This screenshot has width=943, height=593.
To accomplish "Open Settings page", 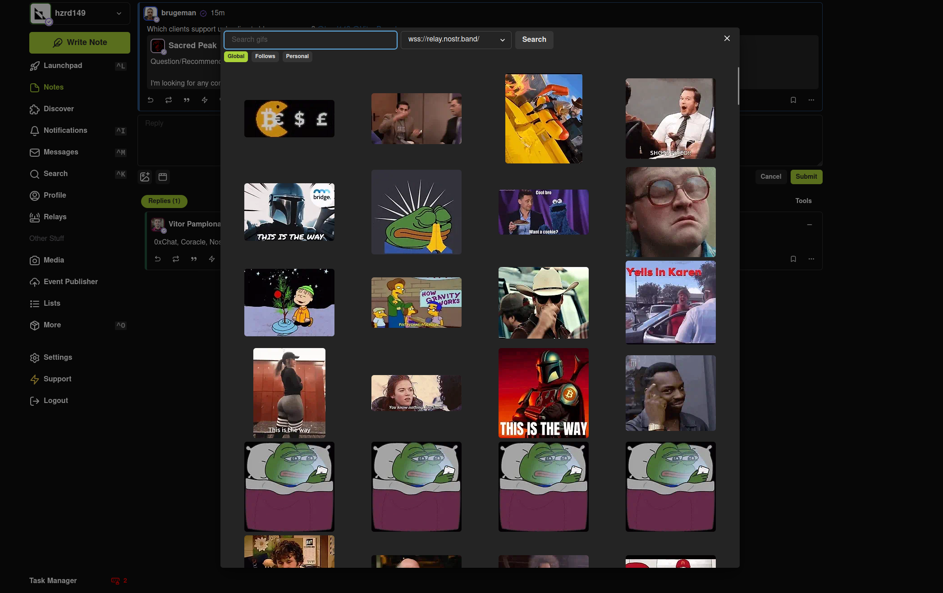I will pyautogui.click(x=78, y=358).
